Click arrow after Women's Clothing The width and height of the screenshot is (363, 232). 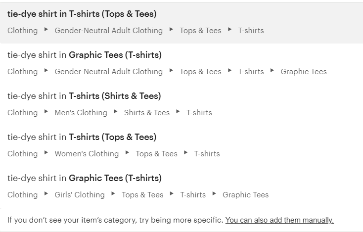pyautogui.click(x=127, y=152)
